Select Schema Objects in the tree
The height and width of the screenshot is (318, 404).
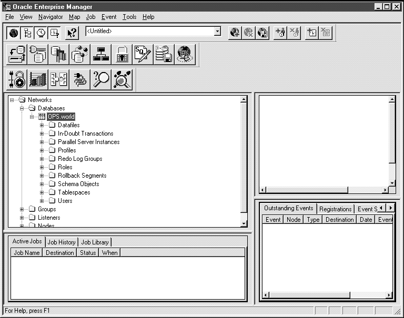(x=78, y=184)
